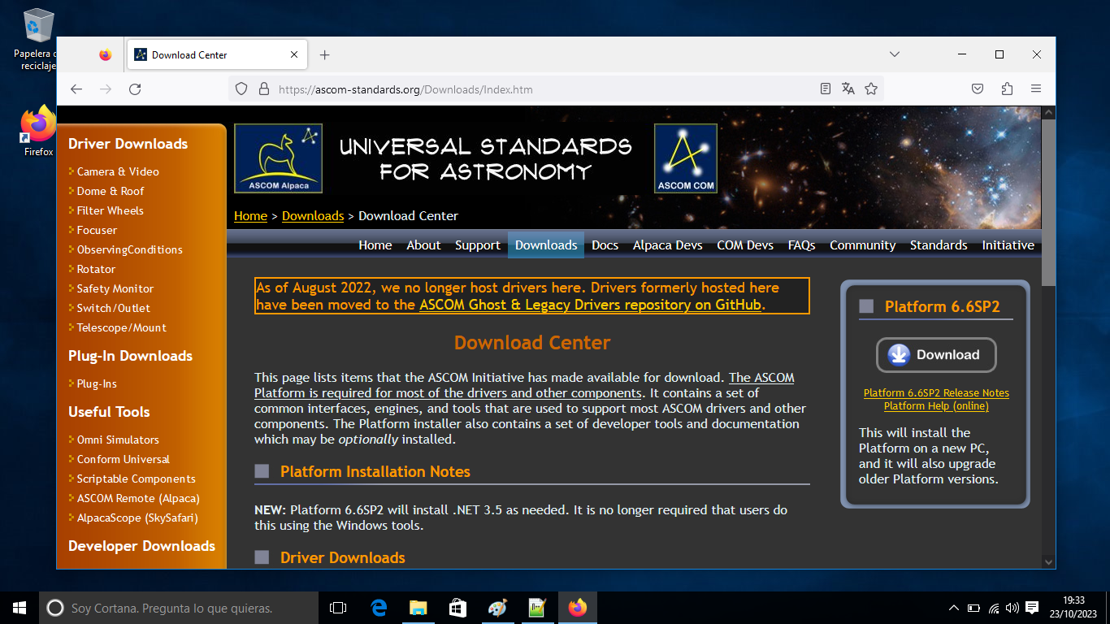Image resolution: width=1110 pixels, height=624 pixels.
Task: Open the Docs navigation item
Action: coord(605,245)
